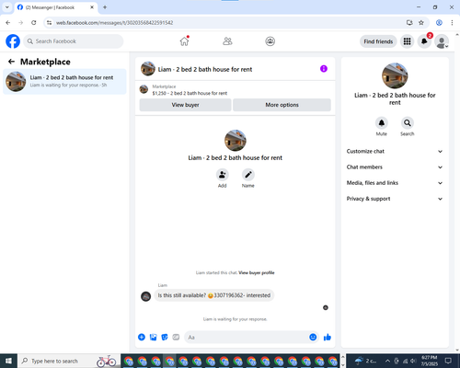460x368 pixels.
Task: Expand the Customize chat section
Action: (x=395, y=151)
